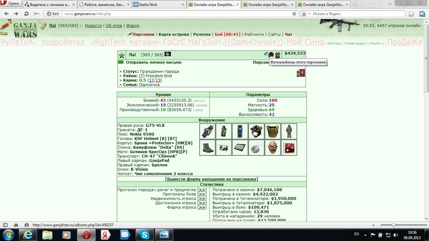Click the camera photo albums icon
This screenshot has height=241, width=429.
271,55
